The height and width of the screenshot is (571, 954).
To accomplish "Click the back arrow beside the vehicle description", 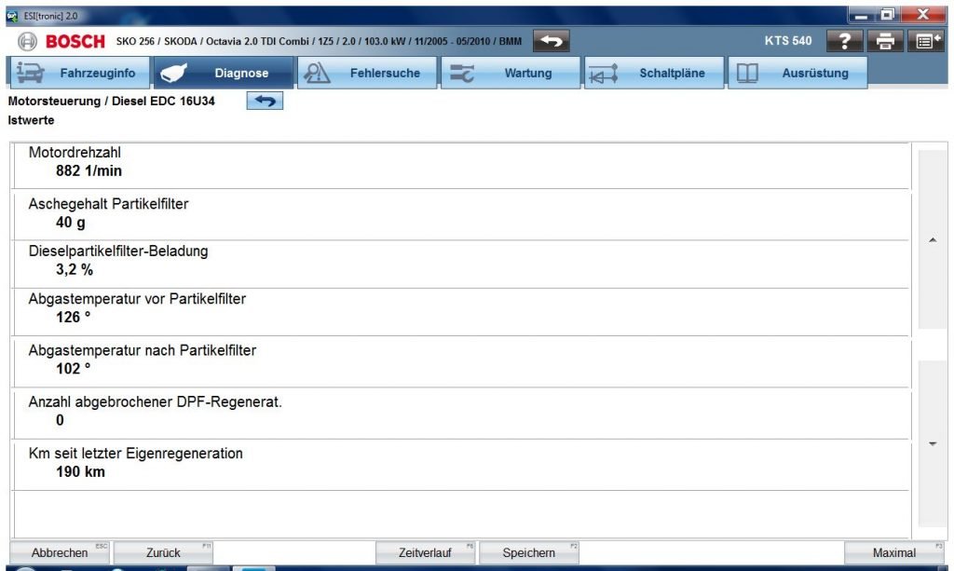I will (x=551, y=41).
